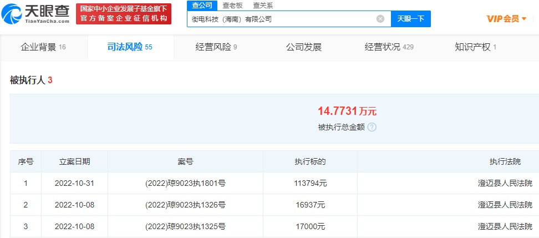Clear the search box text
The image size is (539, 238).
[x=380, y=19]
